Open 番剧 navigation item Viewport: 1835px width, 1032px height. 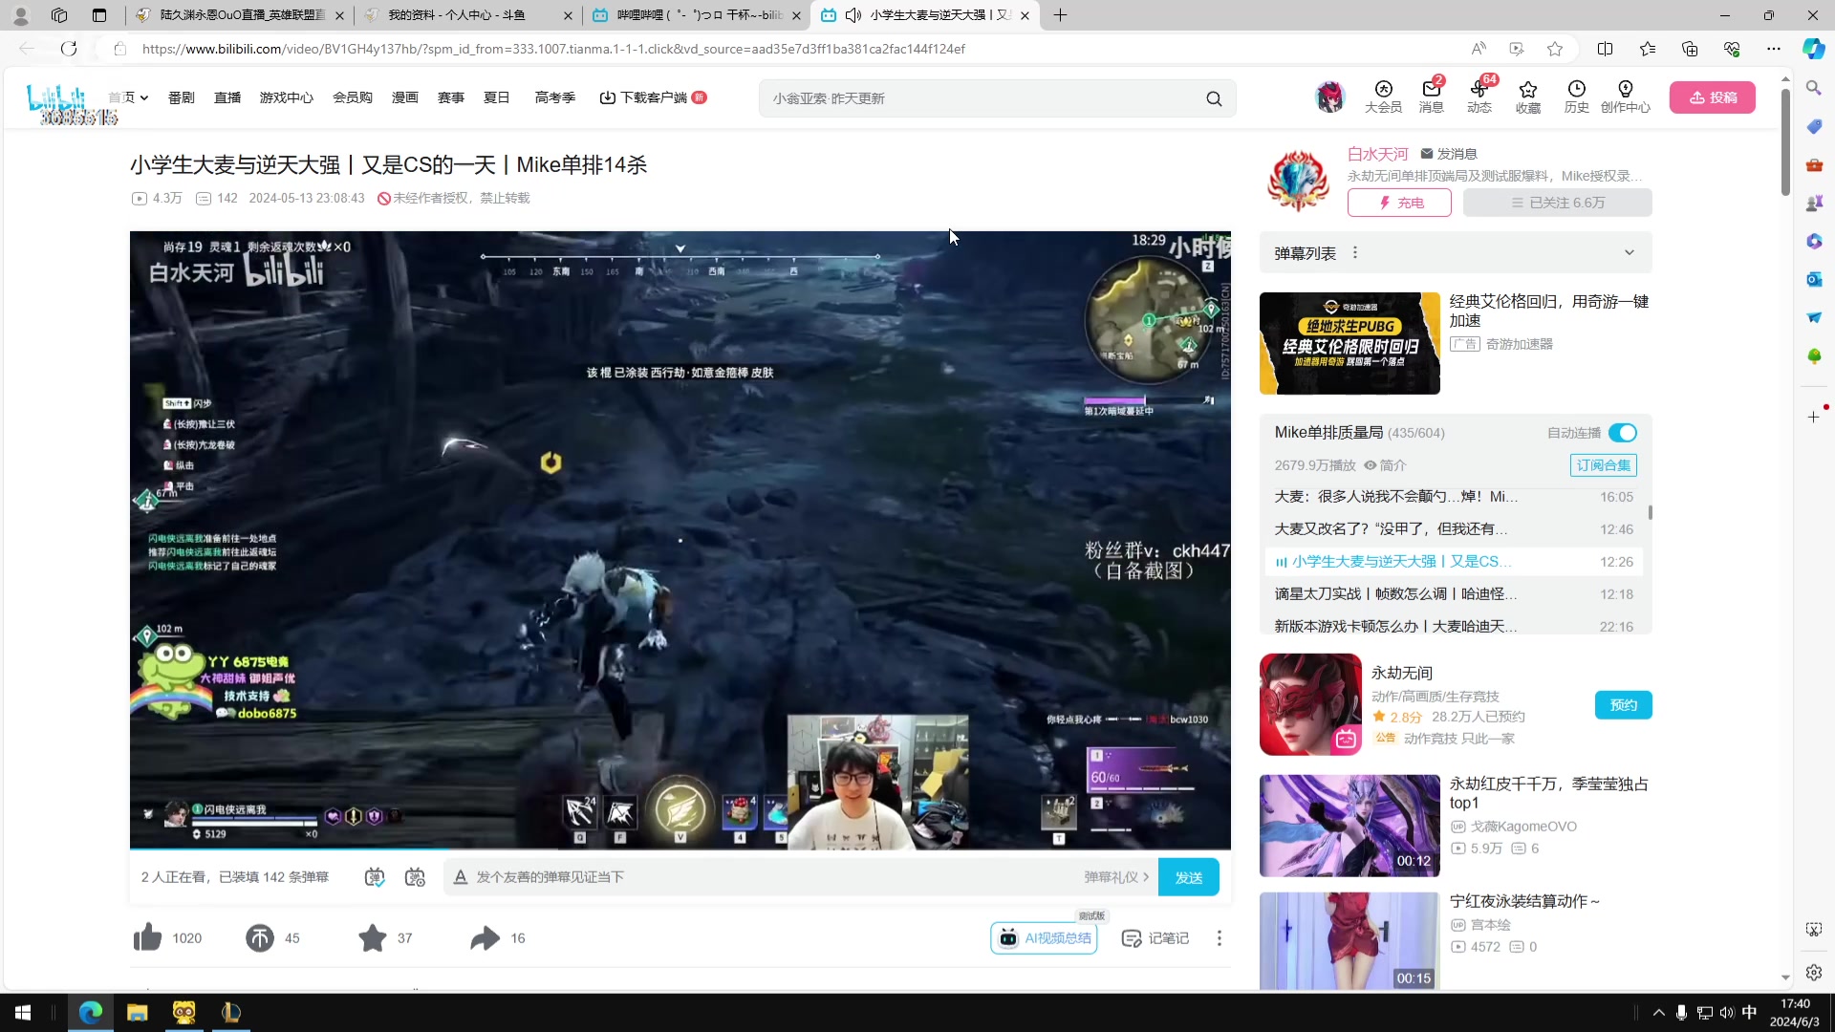point(182,97)
